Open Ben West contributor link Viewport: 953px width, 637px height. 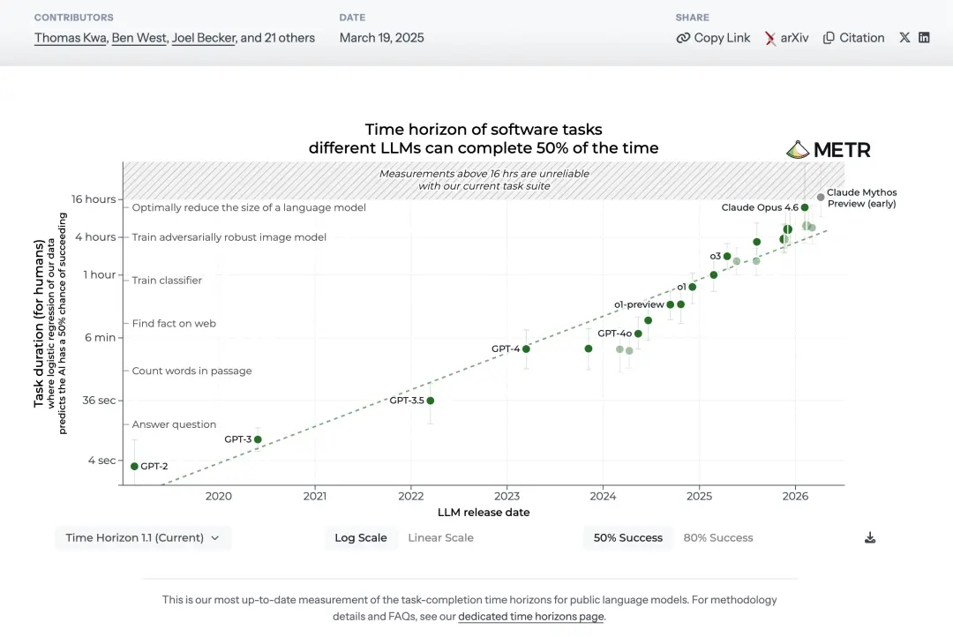[x=139, y=38]
